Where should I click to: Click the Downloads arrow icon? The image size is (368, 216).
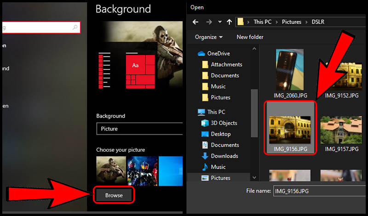coord(205,156)
